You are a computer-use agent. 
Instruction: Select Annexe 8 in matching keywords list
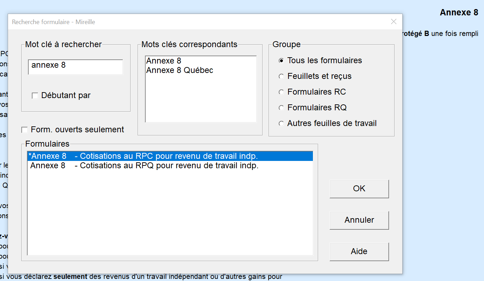tap(164, 61)
